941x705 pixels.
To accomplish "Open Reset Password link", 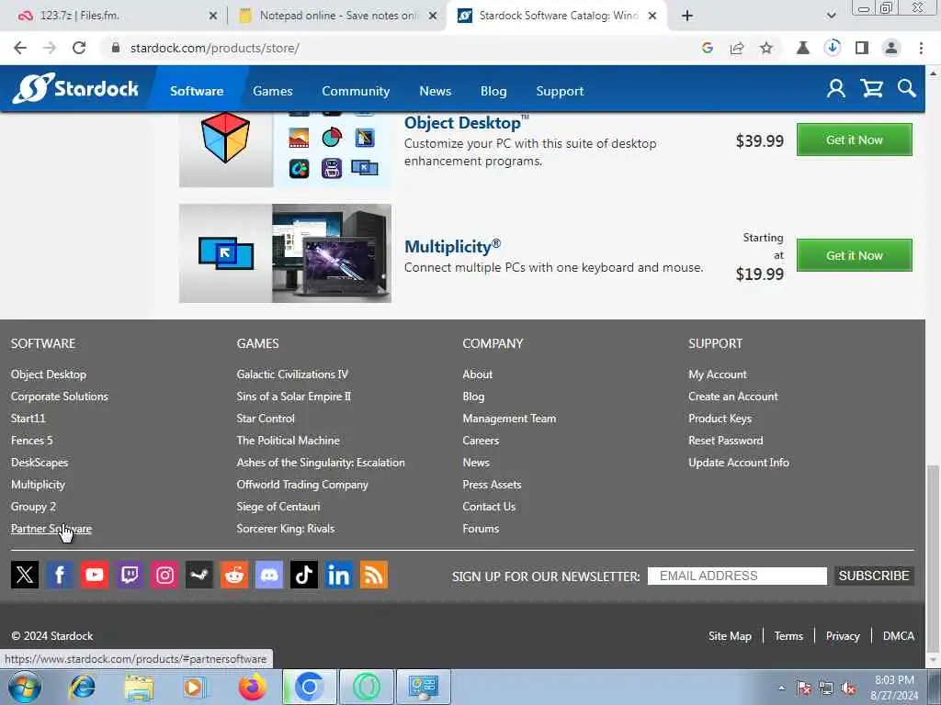I will 726,441.
